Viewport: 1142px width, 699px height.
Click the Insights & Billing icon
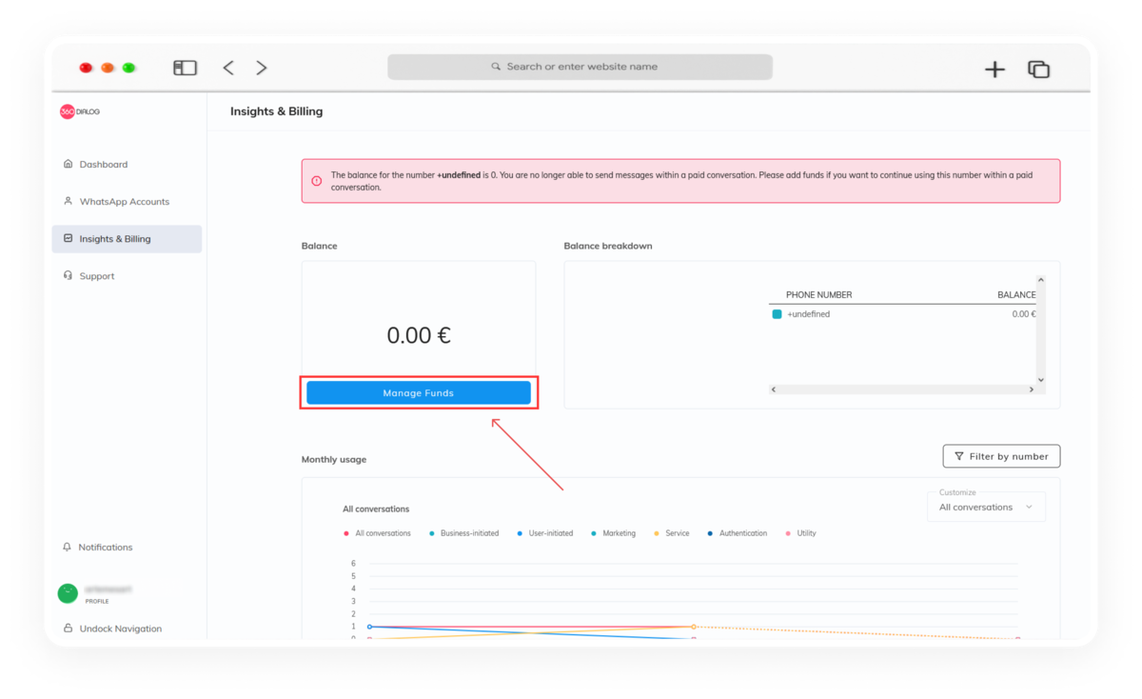click(x=68, y=238)
